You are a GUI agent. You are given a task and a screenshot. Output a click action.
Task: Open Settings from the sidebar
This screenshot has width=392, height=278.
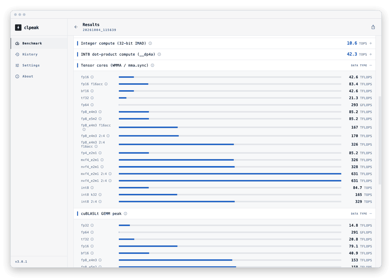coord(39,65)
